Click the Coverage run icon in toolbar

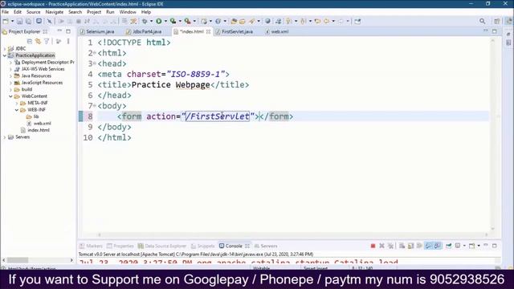pyautogui.click(x=173, y=22)
